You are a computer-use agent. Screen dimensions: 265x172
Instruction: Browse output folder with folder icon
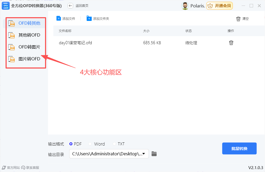click(x=154, y=154)
